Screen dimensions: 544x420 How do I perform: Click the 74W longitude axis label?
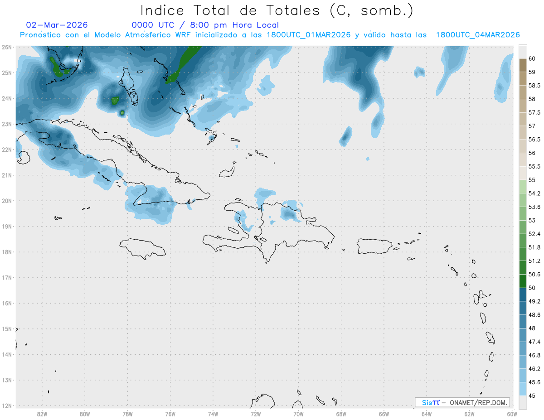[x=213, y=414]
